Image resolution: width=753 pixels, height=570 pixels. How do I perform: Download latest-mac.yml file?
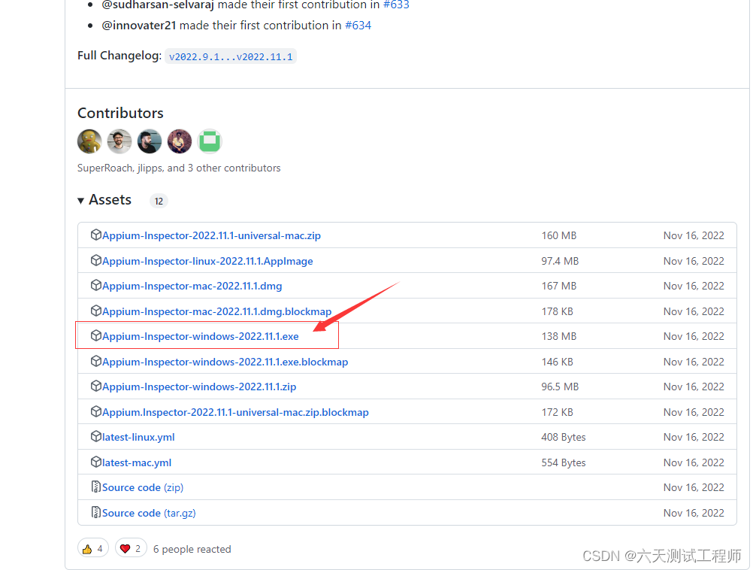pos(137,462)
